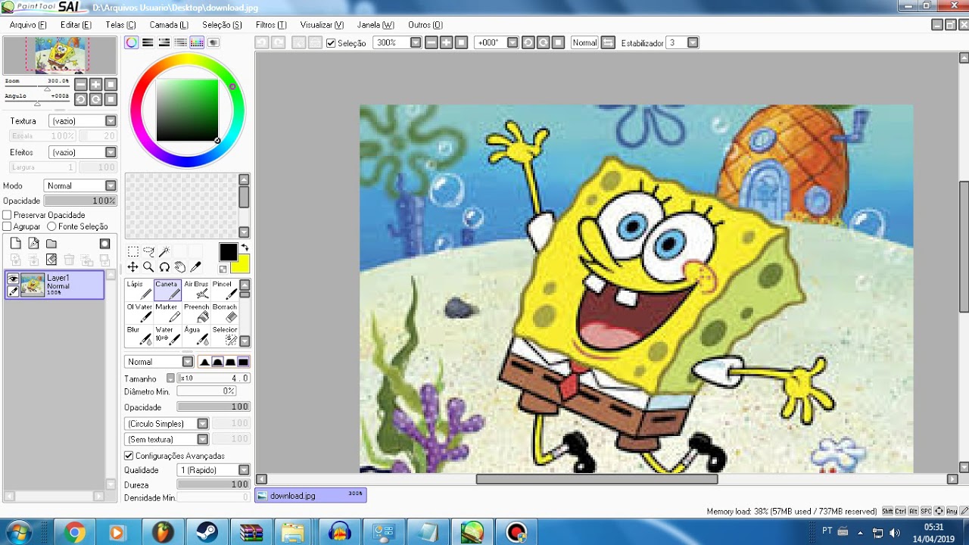Open Chrome from the Windows taskbar
The width and height of the screenshot is (969, 545).
[74, 532]
